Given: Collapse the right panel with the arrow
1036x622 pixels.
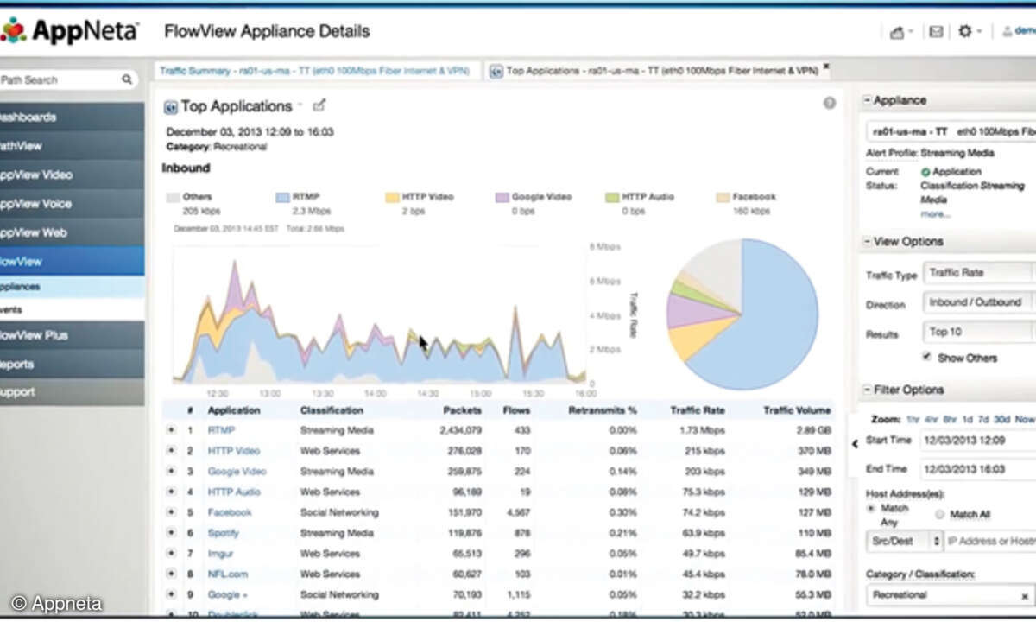Looking at the screenshot, I should 855,444.
